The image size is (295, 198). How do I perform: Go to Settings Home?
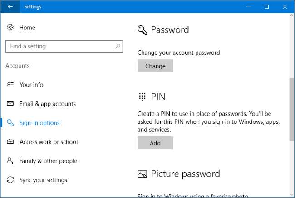point(27,28)
